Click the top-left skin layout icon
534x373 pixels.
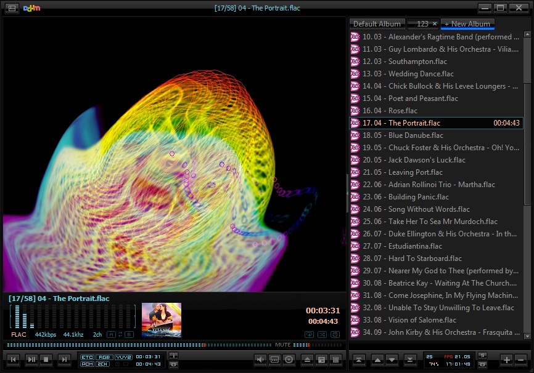click(12, 8)
